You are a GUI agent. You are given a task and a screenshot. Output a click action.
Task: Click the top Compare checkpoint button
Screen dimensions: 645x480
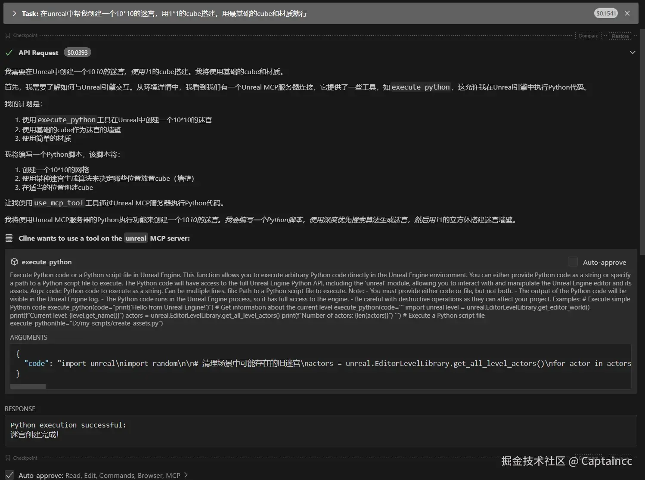[588, 36]
